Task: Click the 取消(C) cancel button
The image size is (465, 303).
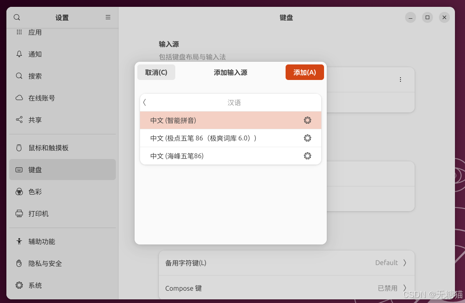Action: point(156,72)
